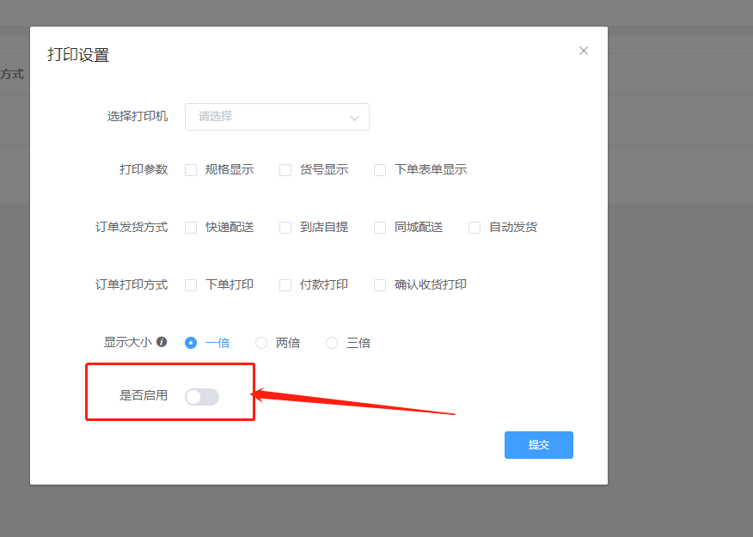Choose the 三倍 size radio button
This screenshot has width=753, height=537.
tap(332, 343)
